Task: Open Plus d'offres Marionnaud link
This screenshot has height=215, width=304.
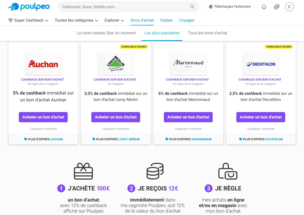Action: click(x=189, y=139)
